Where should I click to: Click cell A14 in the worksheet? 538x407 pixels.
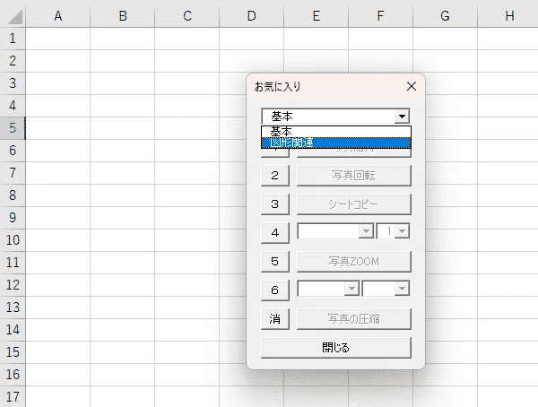point(58,330)
